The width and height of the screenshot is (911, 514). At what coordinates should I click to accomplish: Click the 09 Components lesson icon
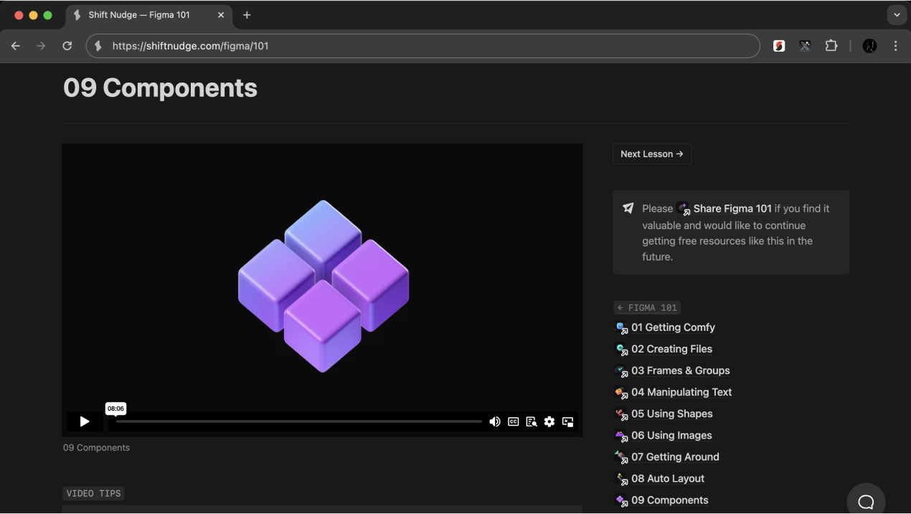[622, 500]
